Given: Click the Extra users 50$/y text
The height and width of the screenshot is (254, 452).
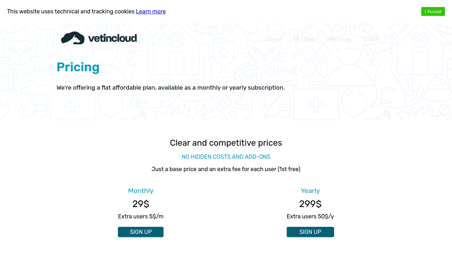Looking at the screenshot, I should 310,216.
